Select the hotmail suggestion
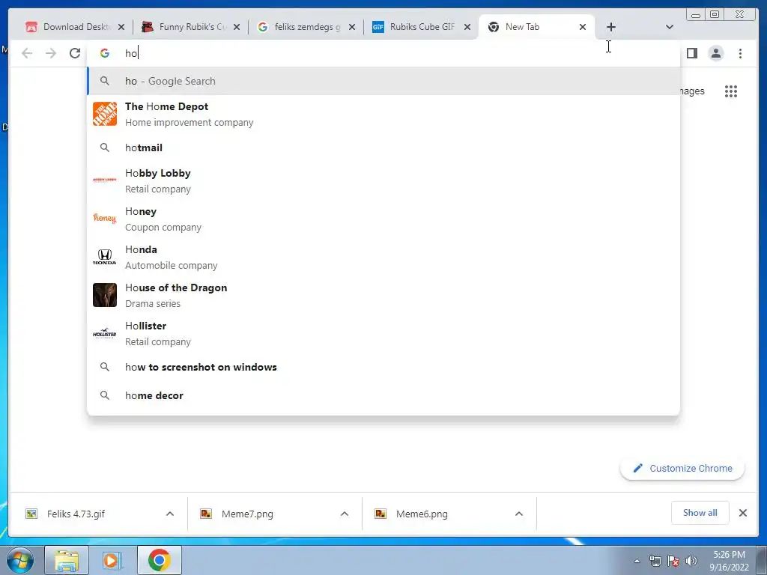The image size is (767, 575). click(x=383, y=147)
